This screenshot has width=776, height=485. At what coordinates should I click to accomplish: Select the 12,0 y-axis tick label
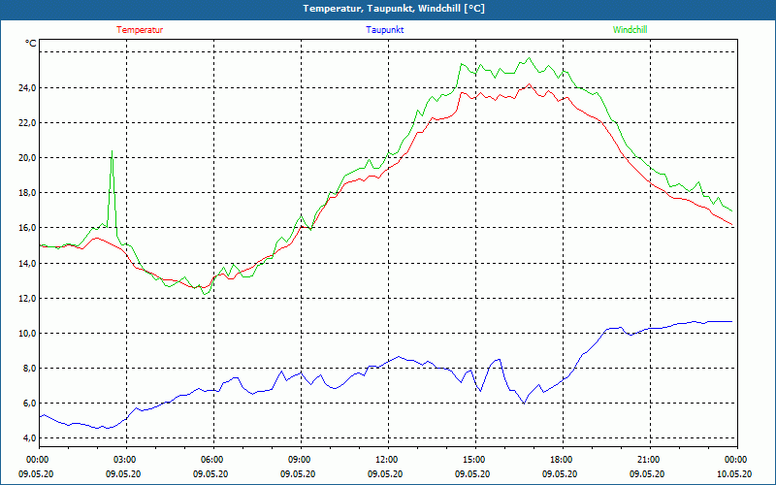pos(25,298)
